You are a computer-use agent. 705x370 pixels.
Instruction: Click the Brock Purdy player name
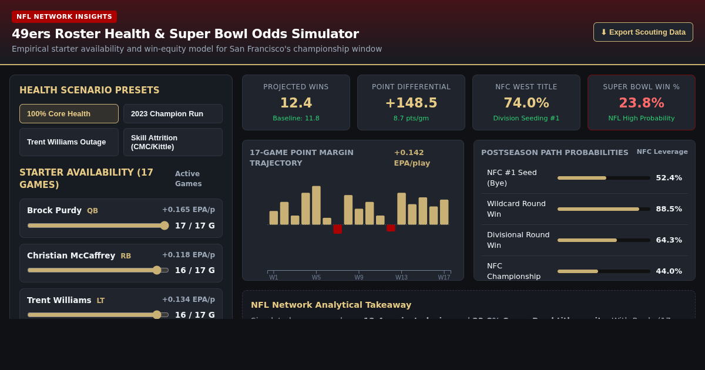point(54,210)
